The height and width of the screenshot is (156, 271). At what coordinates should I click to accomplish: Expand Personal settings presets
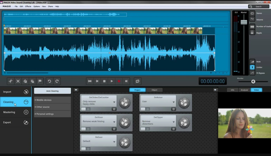click(x=52, y=114)
